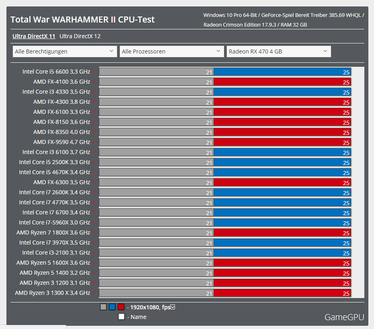Viewport: 374px width, 329px height.
Task: Click the blue bar for Intel Core i5 2500K
Action: coord(282,162)
